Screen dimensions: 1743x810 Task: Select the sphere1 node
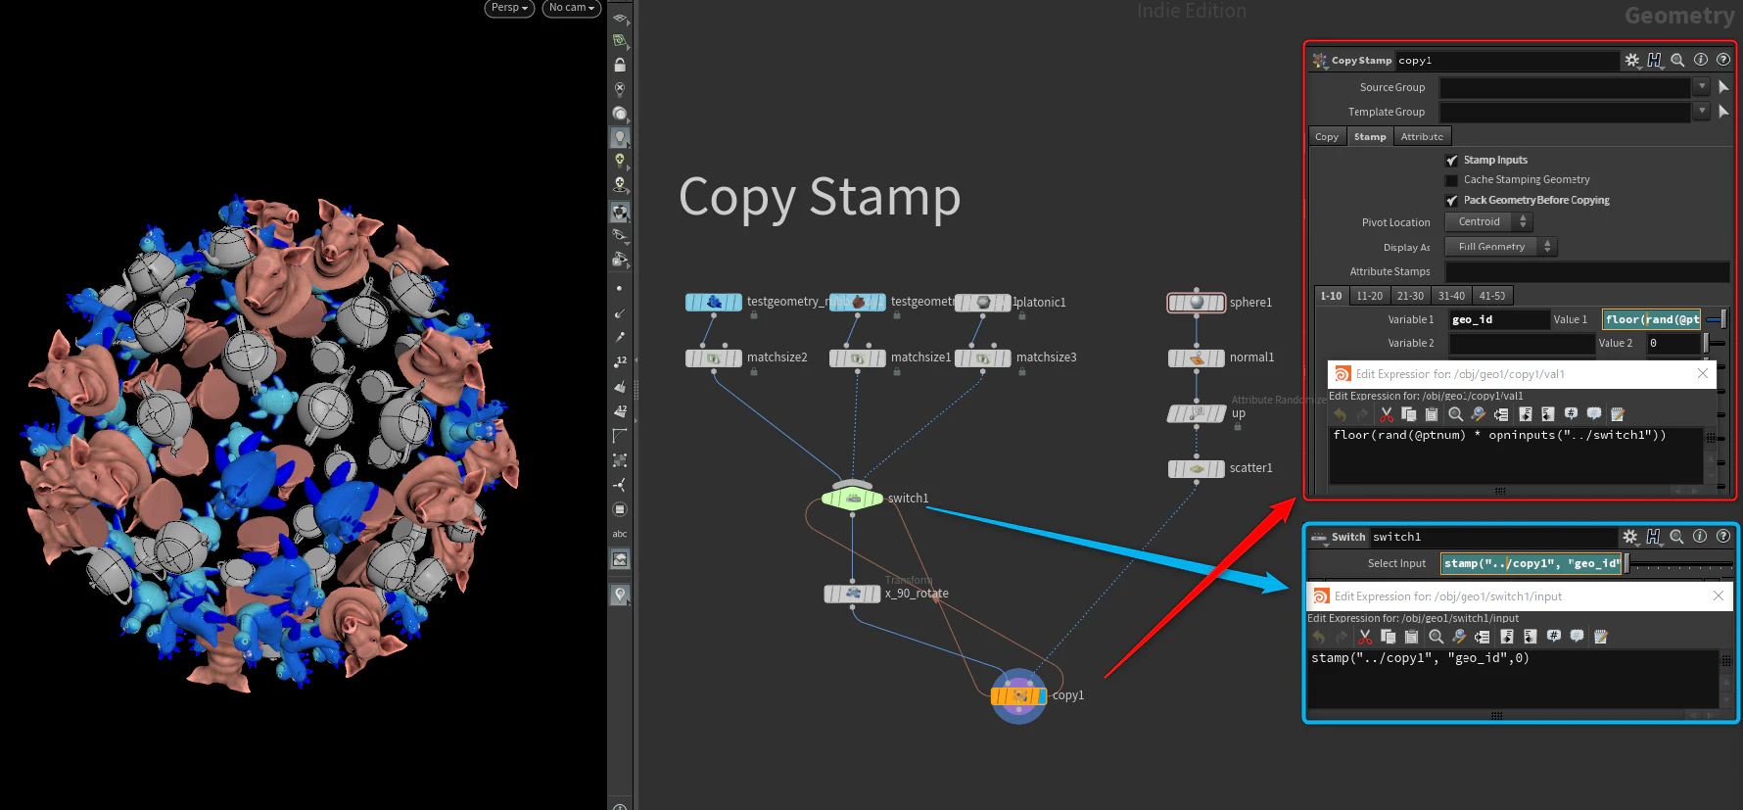1196,303
